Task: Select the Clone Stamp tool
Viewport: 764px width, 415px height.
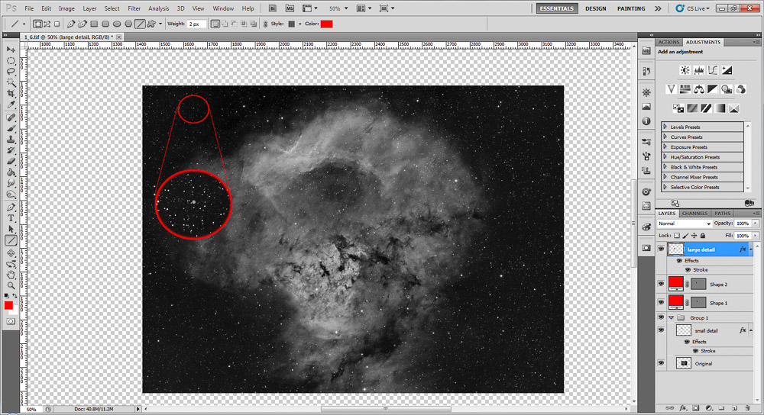Action: 11,140
